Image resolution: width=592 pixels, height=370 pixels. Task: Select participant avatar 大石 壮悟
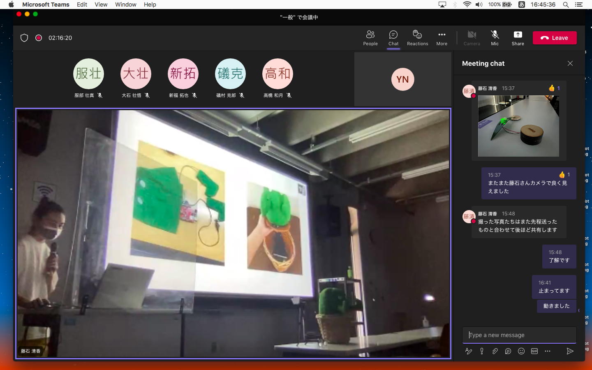(x=136, y=74)
